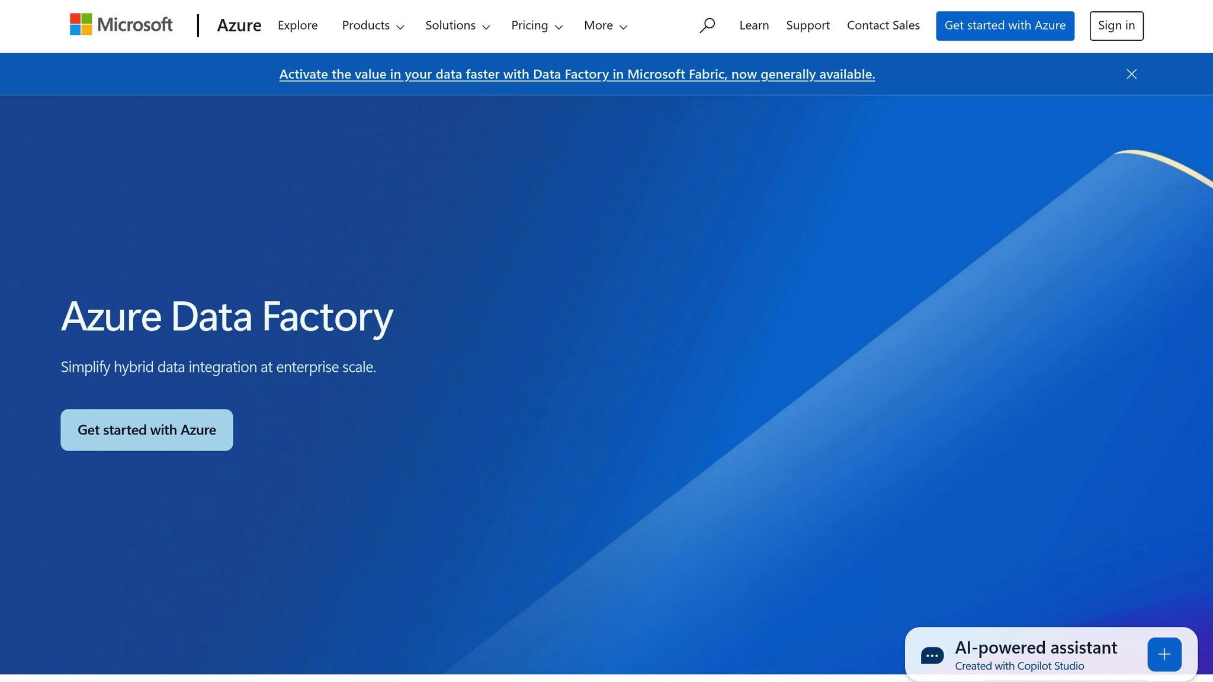Open the assistant with the plus icon
The image size is (1213, 682).
(x=1164, y=654)
